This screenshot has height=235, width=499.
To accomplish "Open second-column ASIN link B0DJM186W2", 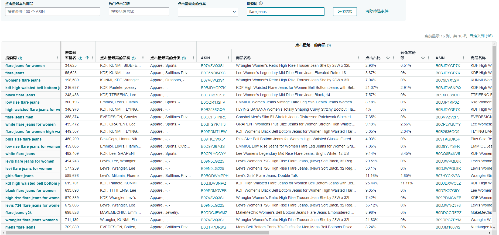I will (448, 227).
